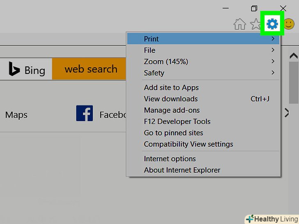This screenshot has width=299, height=224.
Task: Choose View downloads from menu
Action: 171,99
